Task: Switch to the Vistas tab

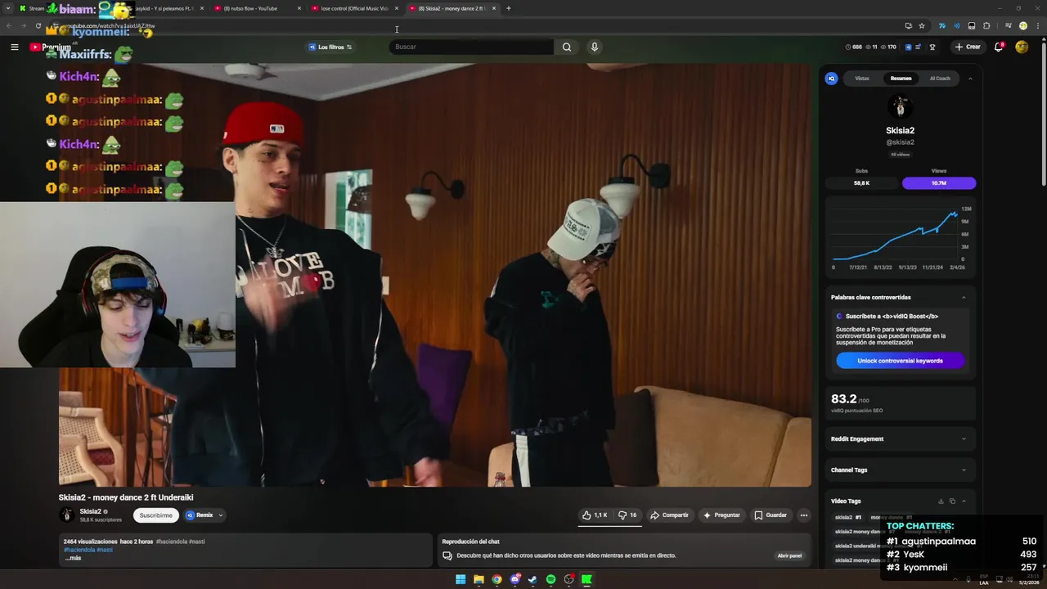Action: pyautogui.click(x=862, y=79)
